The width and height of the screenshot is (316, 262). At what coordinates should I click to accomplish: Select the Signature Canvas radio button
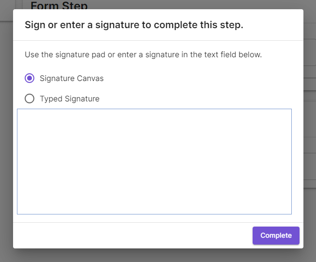pos(30,78)
